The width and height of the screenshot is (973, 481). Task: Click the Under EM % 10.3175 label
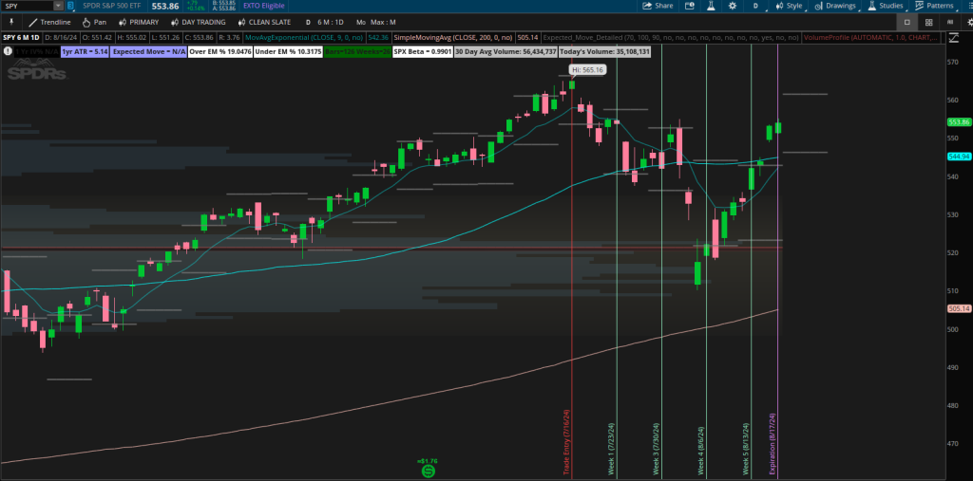(x=289, y=52)
